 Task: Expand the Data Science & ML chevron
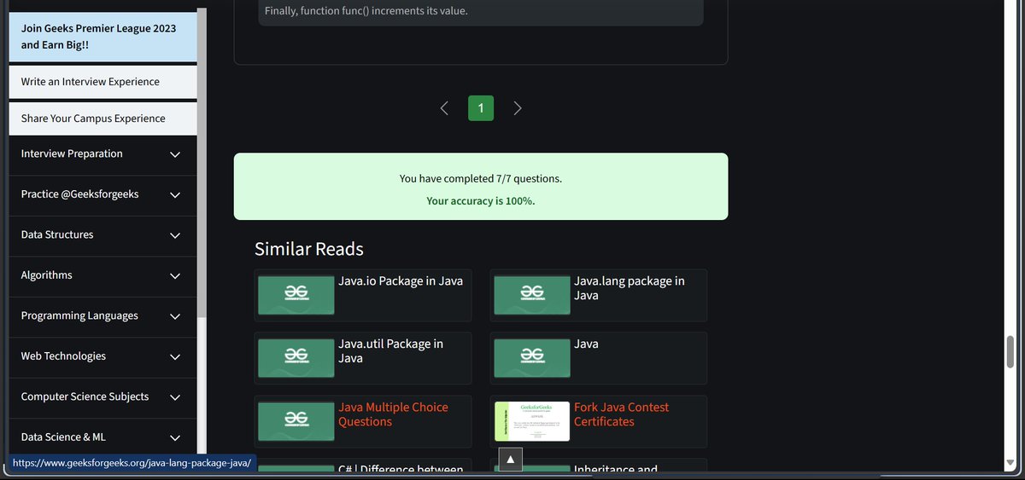click(x=175, y=437)
